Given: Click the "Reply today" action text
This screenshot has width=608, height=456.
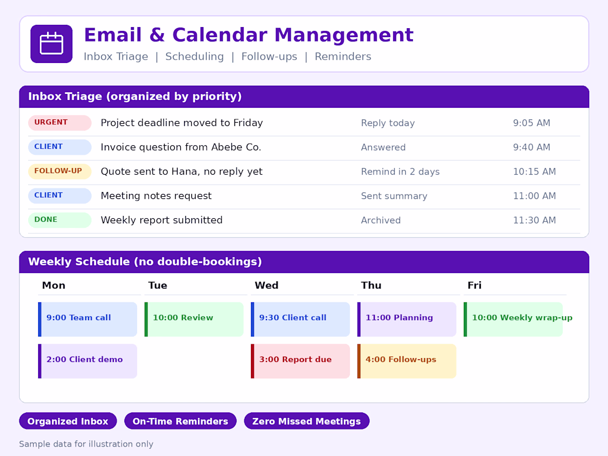Looking at the screenshot, I should pyautogui.click(x=388, y=123).
